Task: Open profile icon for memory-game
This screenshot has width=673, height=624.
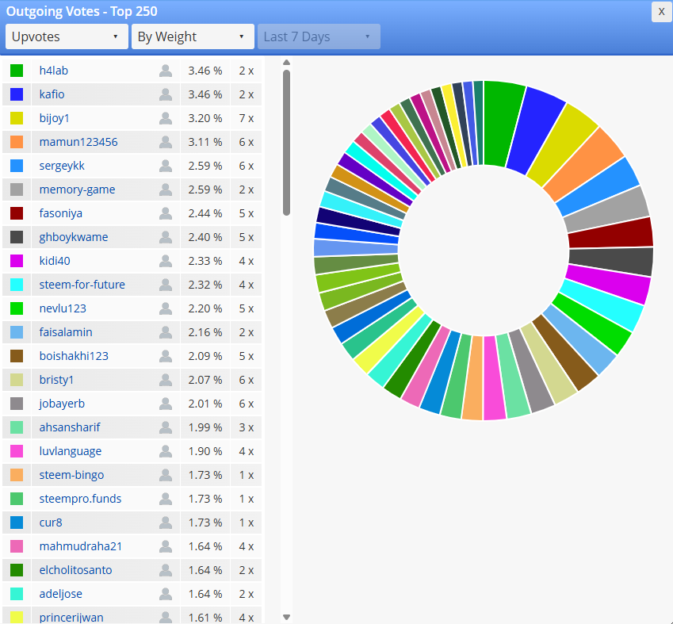Action: click(166, 189)
